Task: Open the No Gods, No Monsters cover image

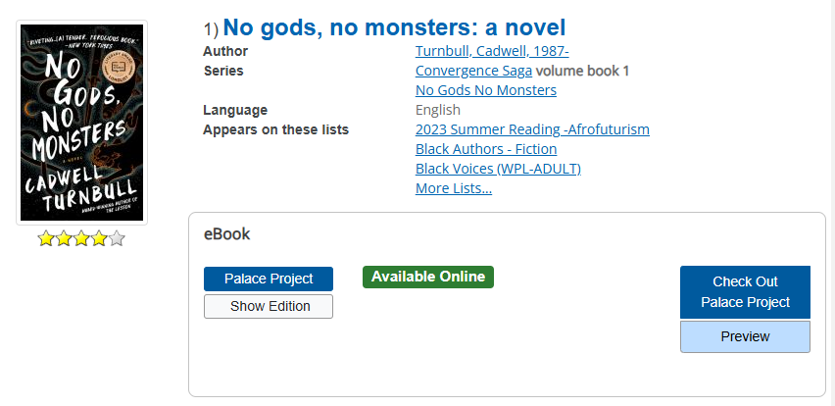Action: (x=82, y=123)
